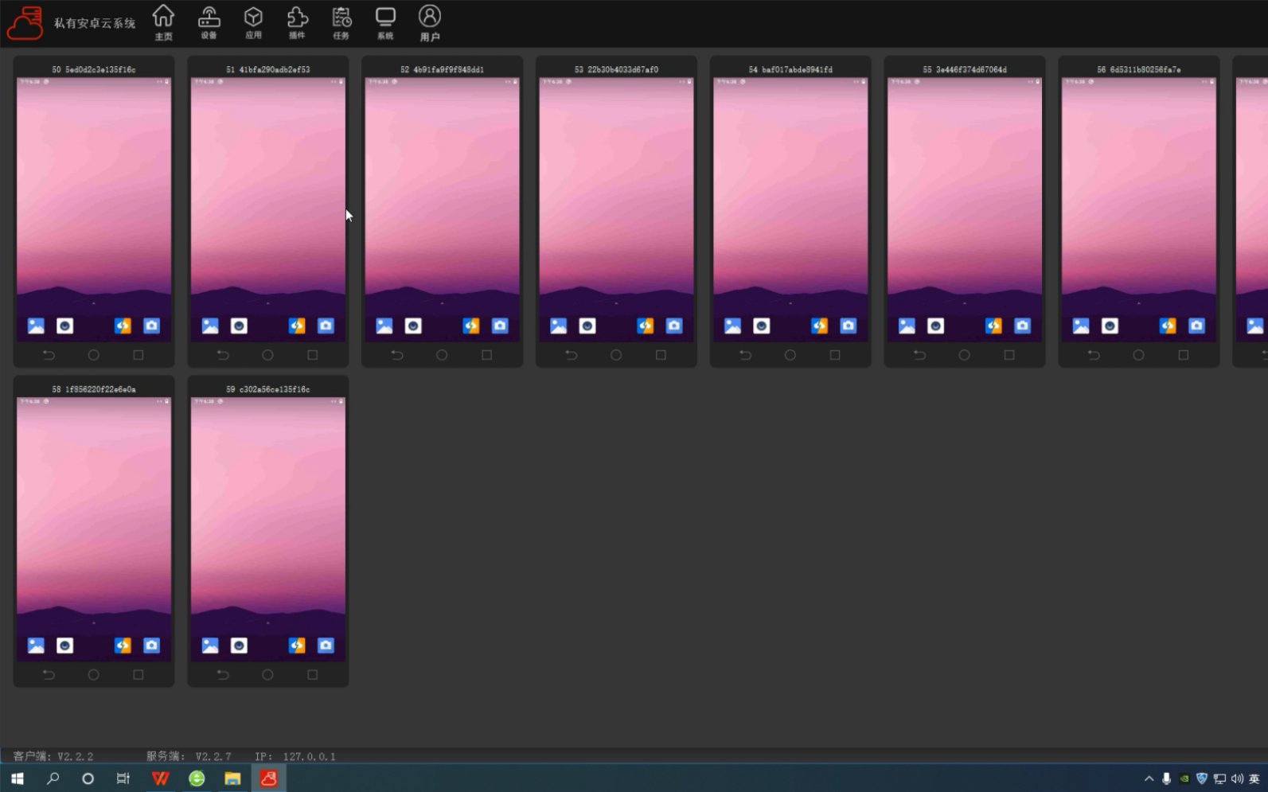This screenshot has width=1268, height=792.
Task: Open Gallery app on device 50
Action: pyautogui.click(x=36, y=326)
